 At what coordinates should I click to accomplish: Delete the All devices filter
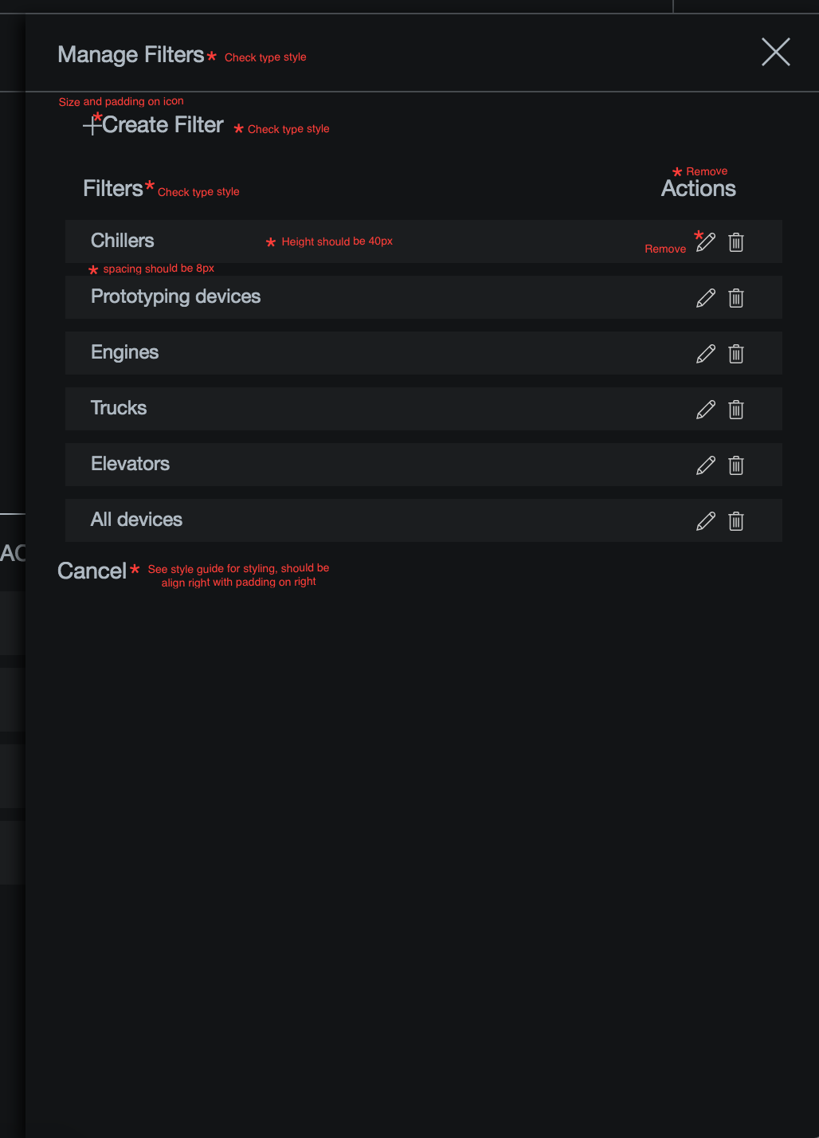coord(735,520)
